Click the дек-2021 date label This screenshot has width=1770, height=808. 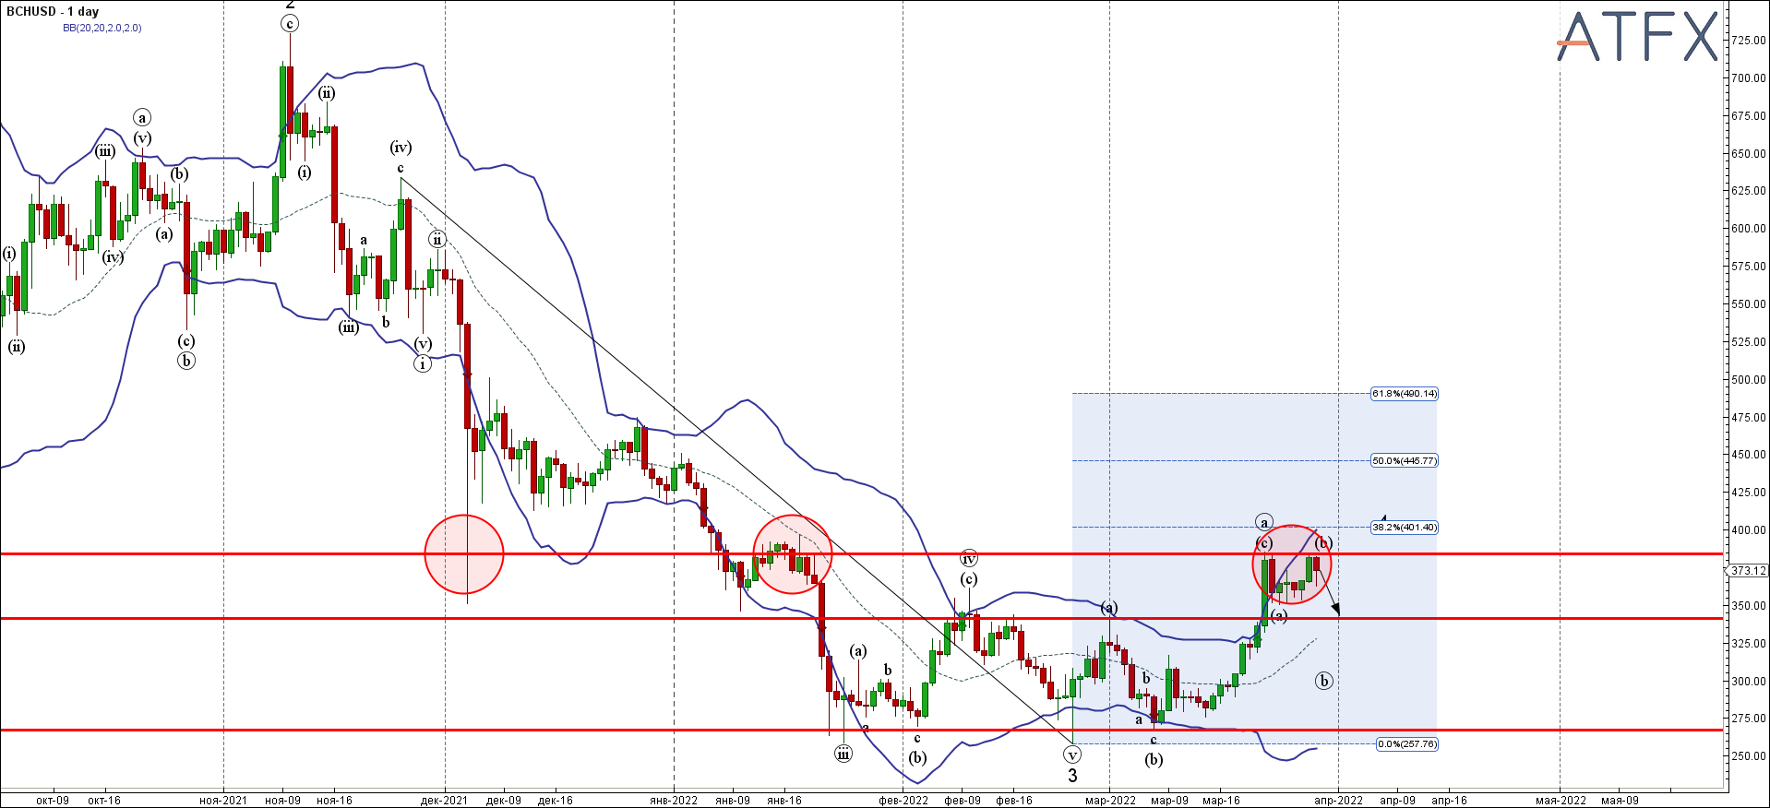(445, 800)
